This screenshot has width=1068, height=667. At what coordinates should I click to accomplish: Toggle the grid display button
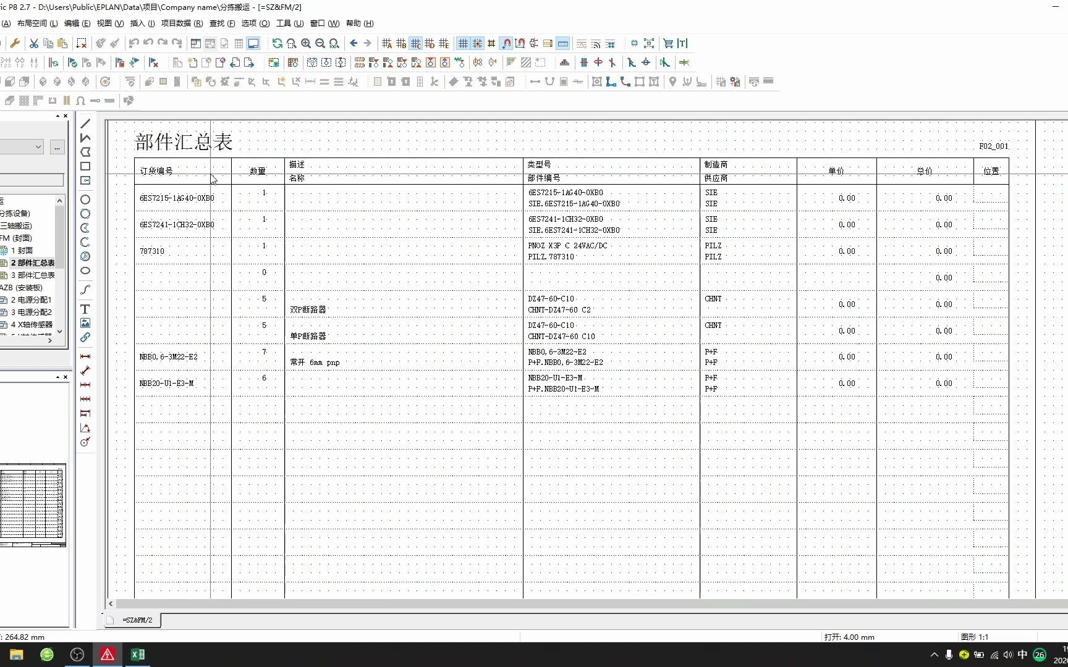pyautogui.click(x=463, y=43)
